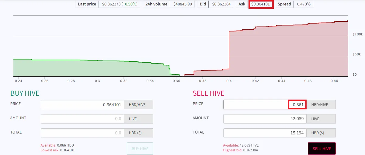This screenshot has width=365, height=155.
Task: Focus the Buy HIVE price field
Action: [82, 105]
